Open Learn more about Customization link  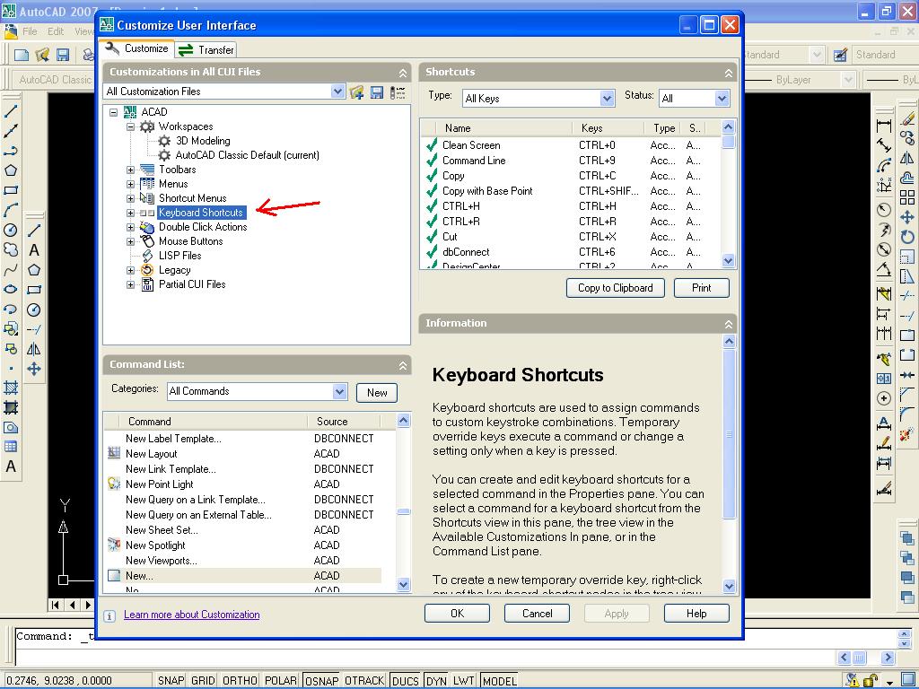pyautogui.click(x=192, y=615)
